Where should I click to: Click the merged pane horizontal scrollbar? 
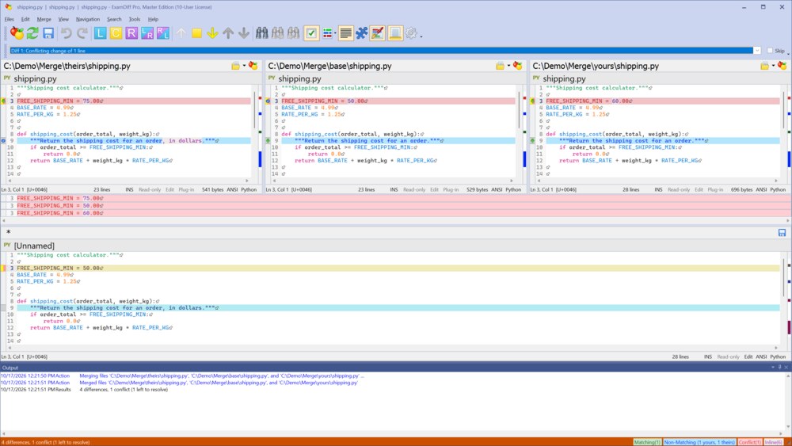[393, 348]
